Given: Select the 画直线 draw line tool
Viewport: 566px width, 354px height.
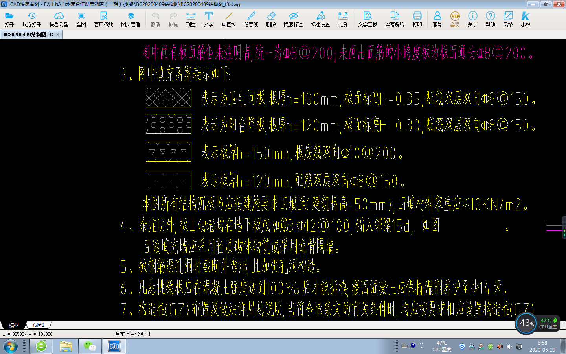Looking at the screenshot, I should pyautogui.click(x=228, y=19).
